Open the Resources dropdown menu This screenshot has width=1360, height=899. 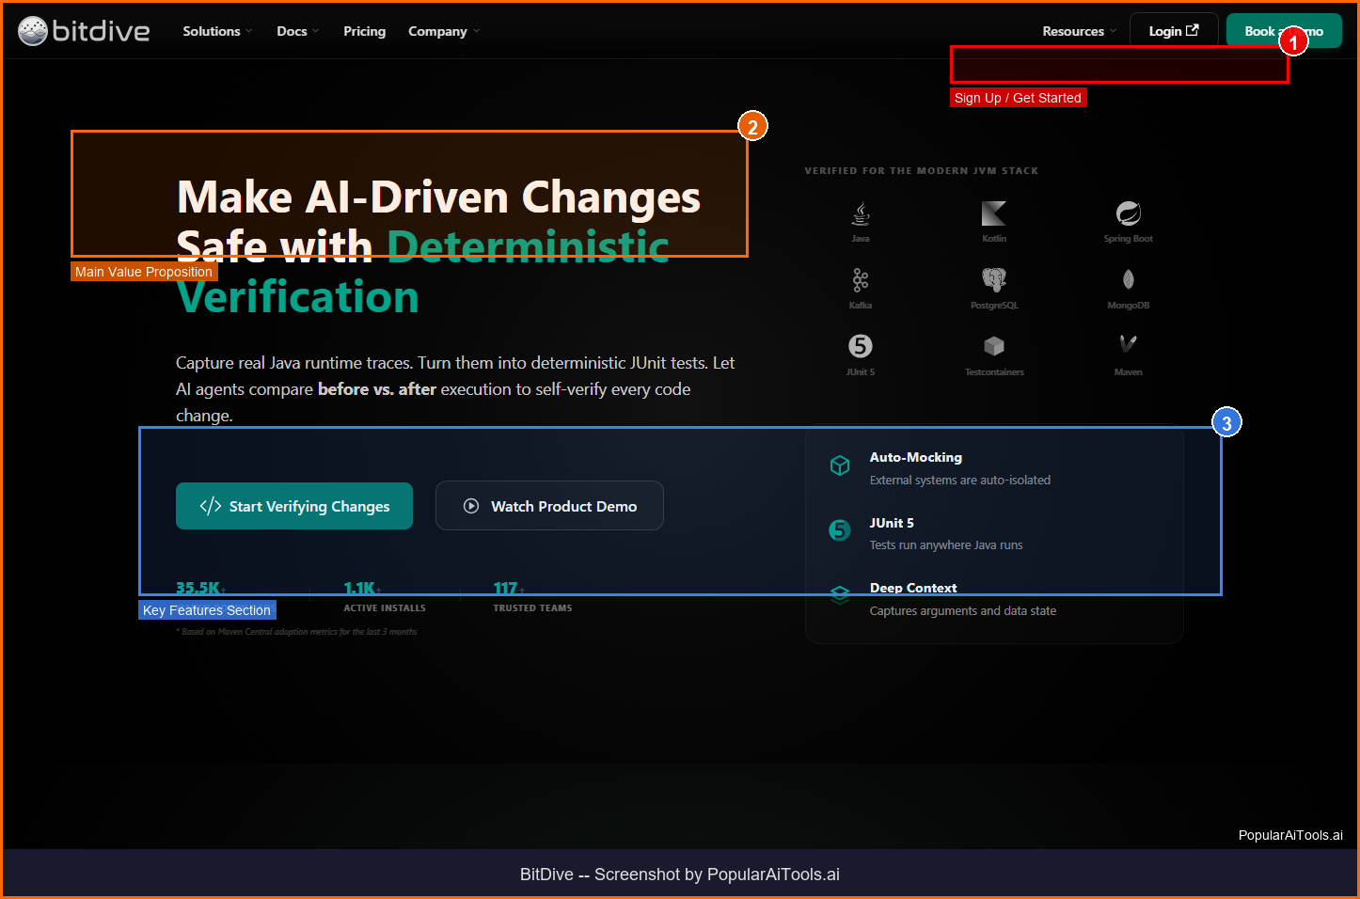(x=1079, y=31)
